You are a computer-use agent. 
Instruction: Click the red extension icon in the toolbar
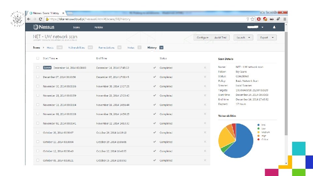point(259,19)
